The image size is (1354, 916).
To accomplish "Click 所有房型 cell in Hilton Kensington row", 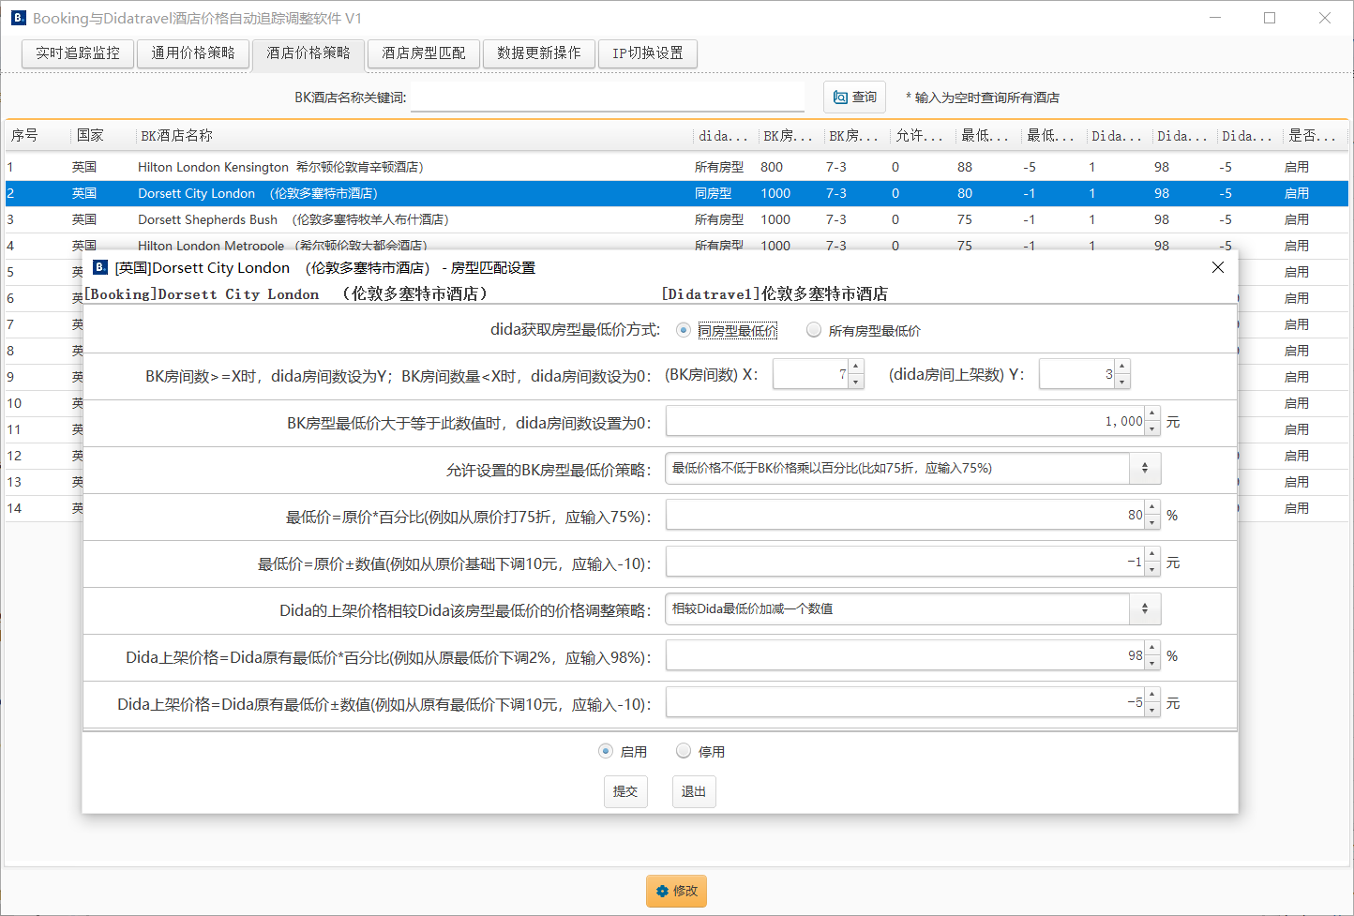I will (x=719, y=167).
